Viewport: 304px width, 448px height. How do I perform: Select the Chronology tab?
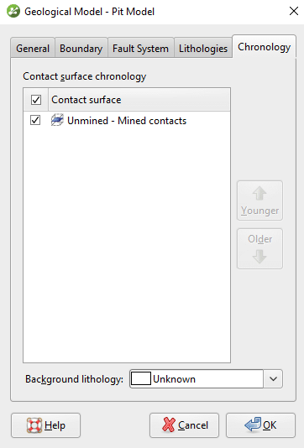[x=264, y=47]
